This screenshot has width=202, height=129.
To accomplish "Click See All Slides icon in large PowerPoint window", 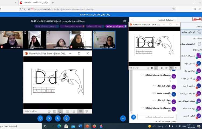I will 54,111.
